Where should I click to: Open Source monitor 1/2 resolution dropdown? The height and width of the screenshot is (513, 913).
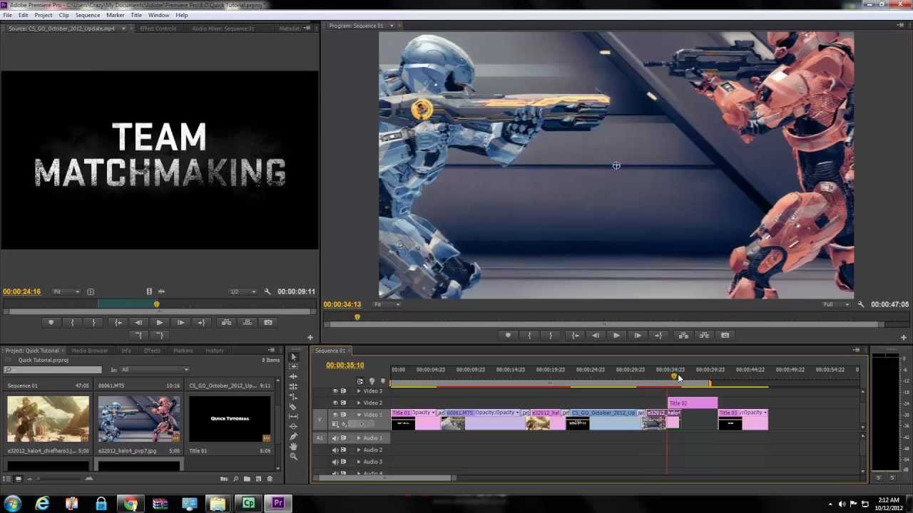pyautogui.click(x=243, y=291)
